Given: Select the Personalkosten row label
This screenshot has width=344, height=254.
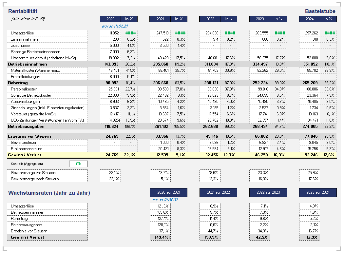Looking at the screenshot, I should pyautogui.click(x=24, y=89).
